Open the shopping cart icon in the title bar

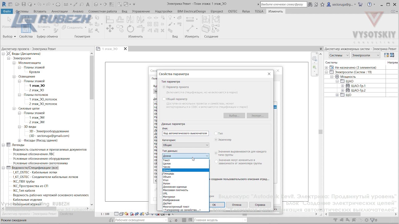click(x=360, y=4)
